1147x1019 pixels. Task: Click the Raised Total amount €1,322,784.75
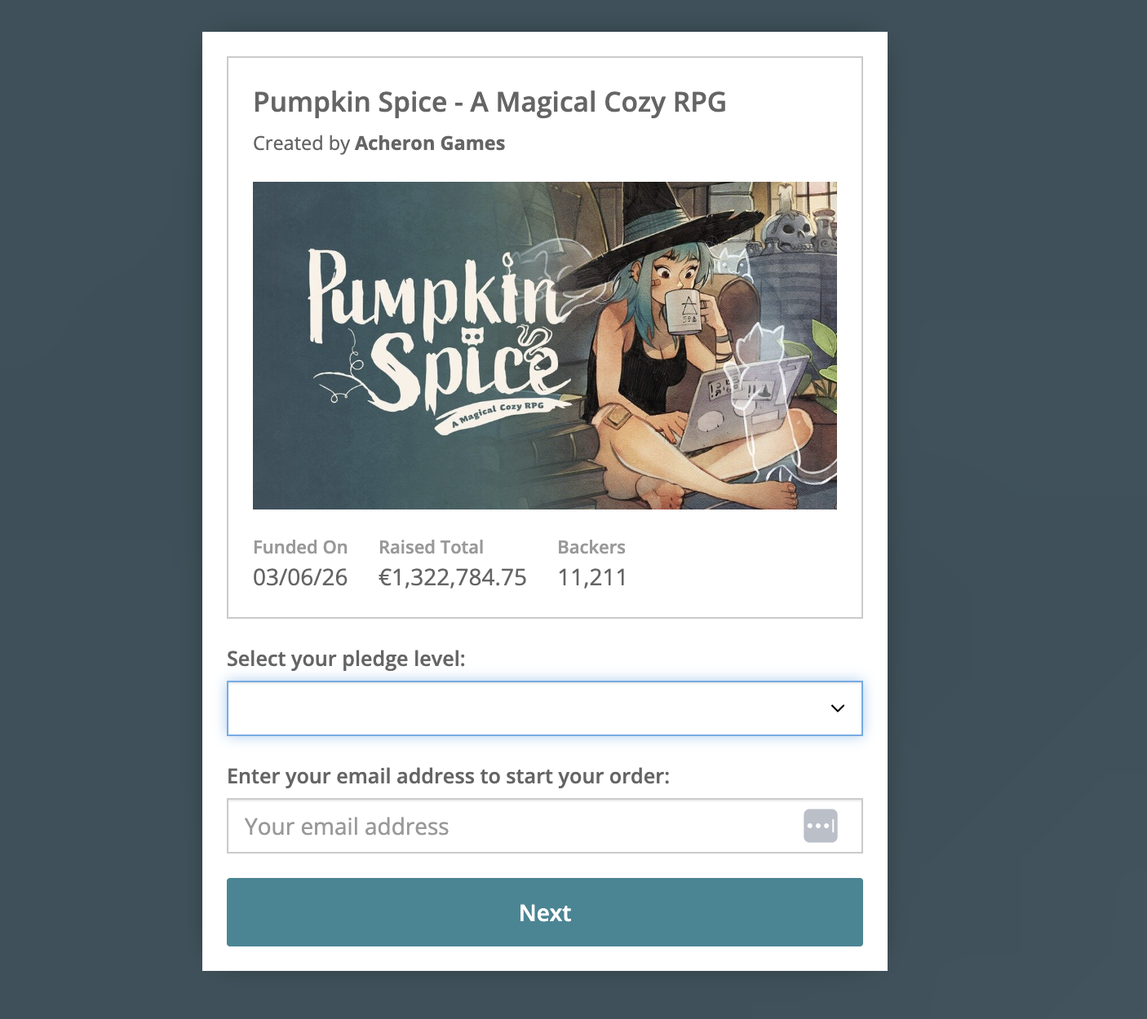[453, 577]
